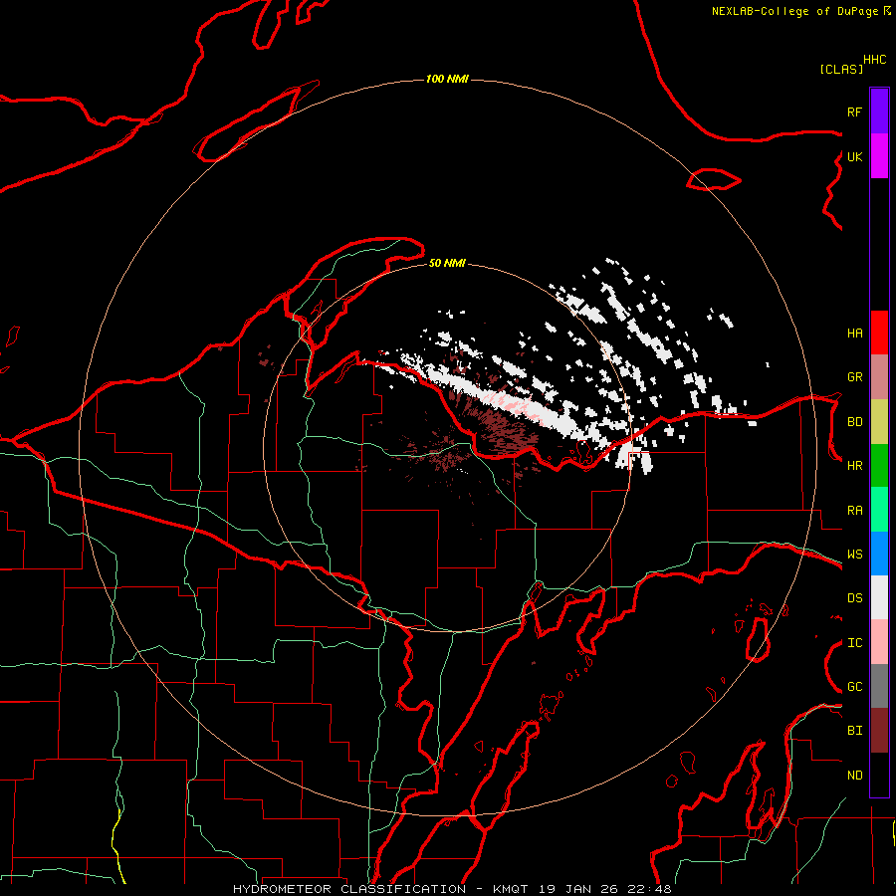Screen dimensions: 896x896
Task: Click the RA legend label
Action: click(x=854, y=511)
